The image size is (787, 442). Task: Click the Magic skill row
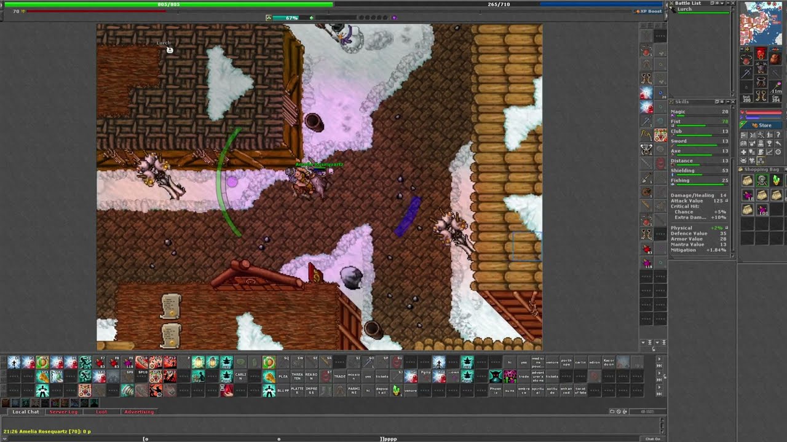coord(700,113)
